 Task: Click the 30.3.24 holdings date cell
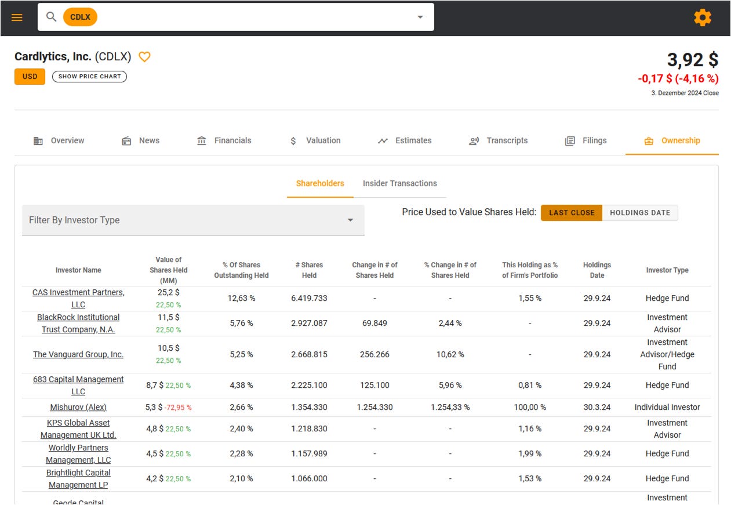click(x=597, y=408)
